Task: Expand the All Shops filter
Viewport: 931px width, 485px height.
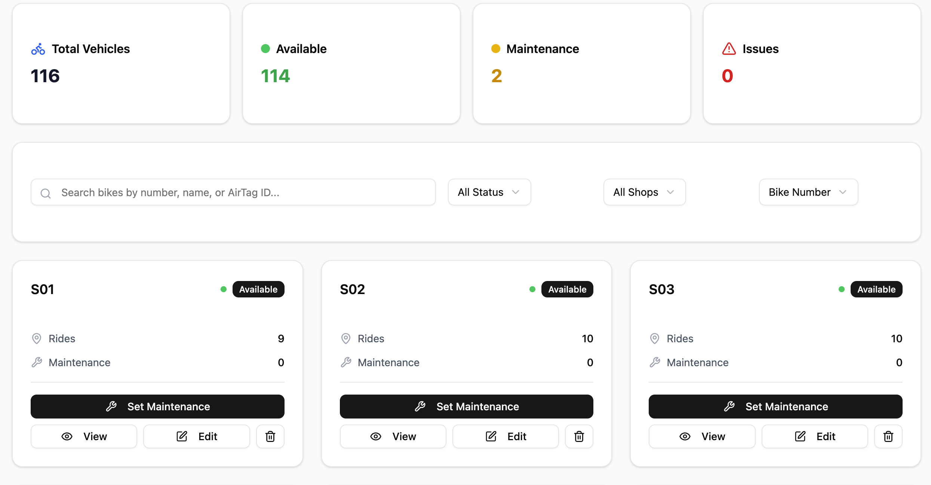Action: click(x=644, y=192)
